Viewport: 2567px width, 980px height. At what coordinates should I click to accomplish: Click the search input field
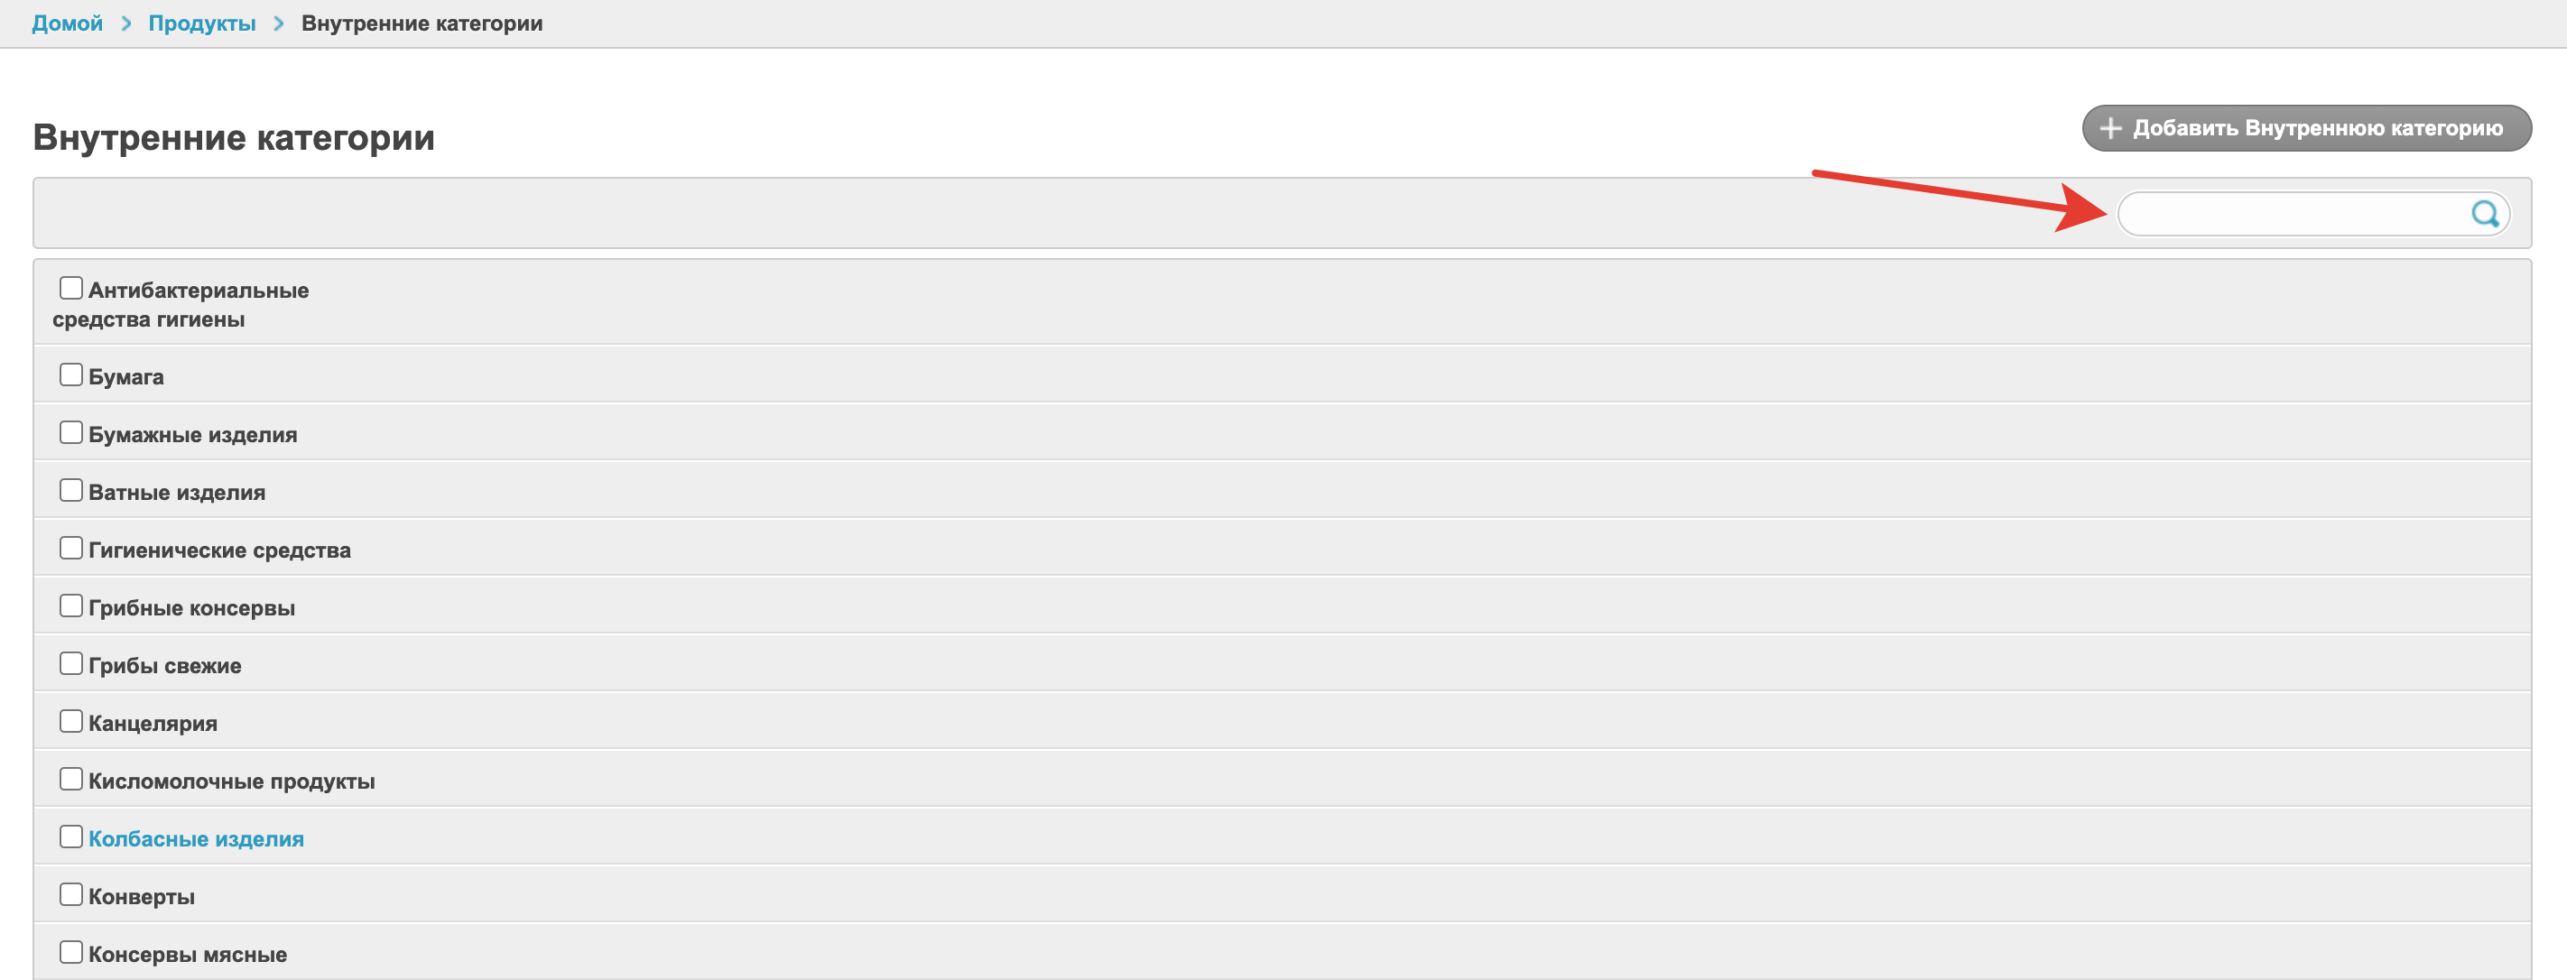pyautogui.click(x=2292, y=214)
